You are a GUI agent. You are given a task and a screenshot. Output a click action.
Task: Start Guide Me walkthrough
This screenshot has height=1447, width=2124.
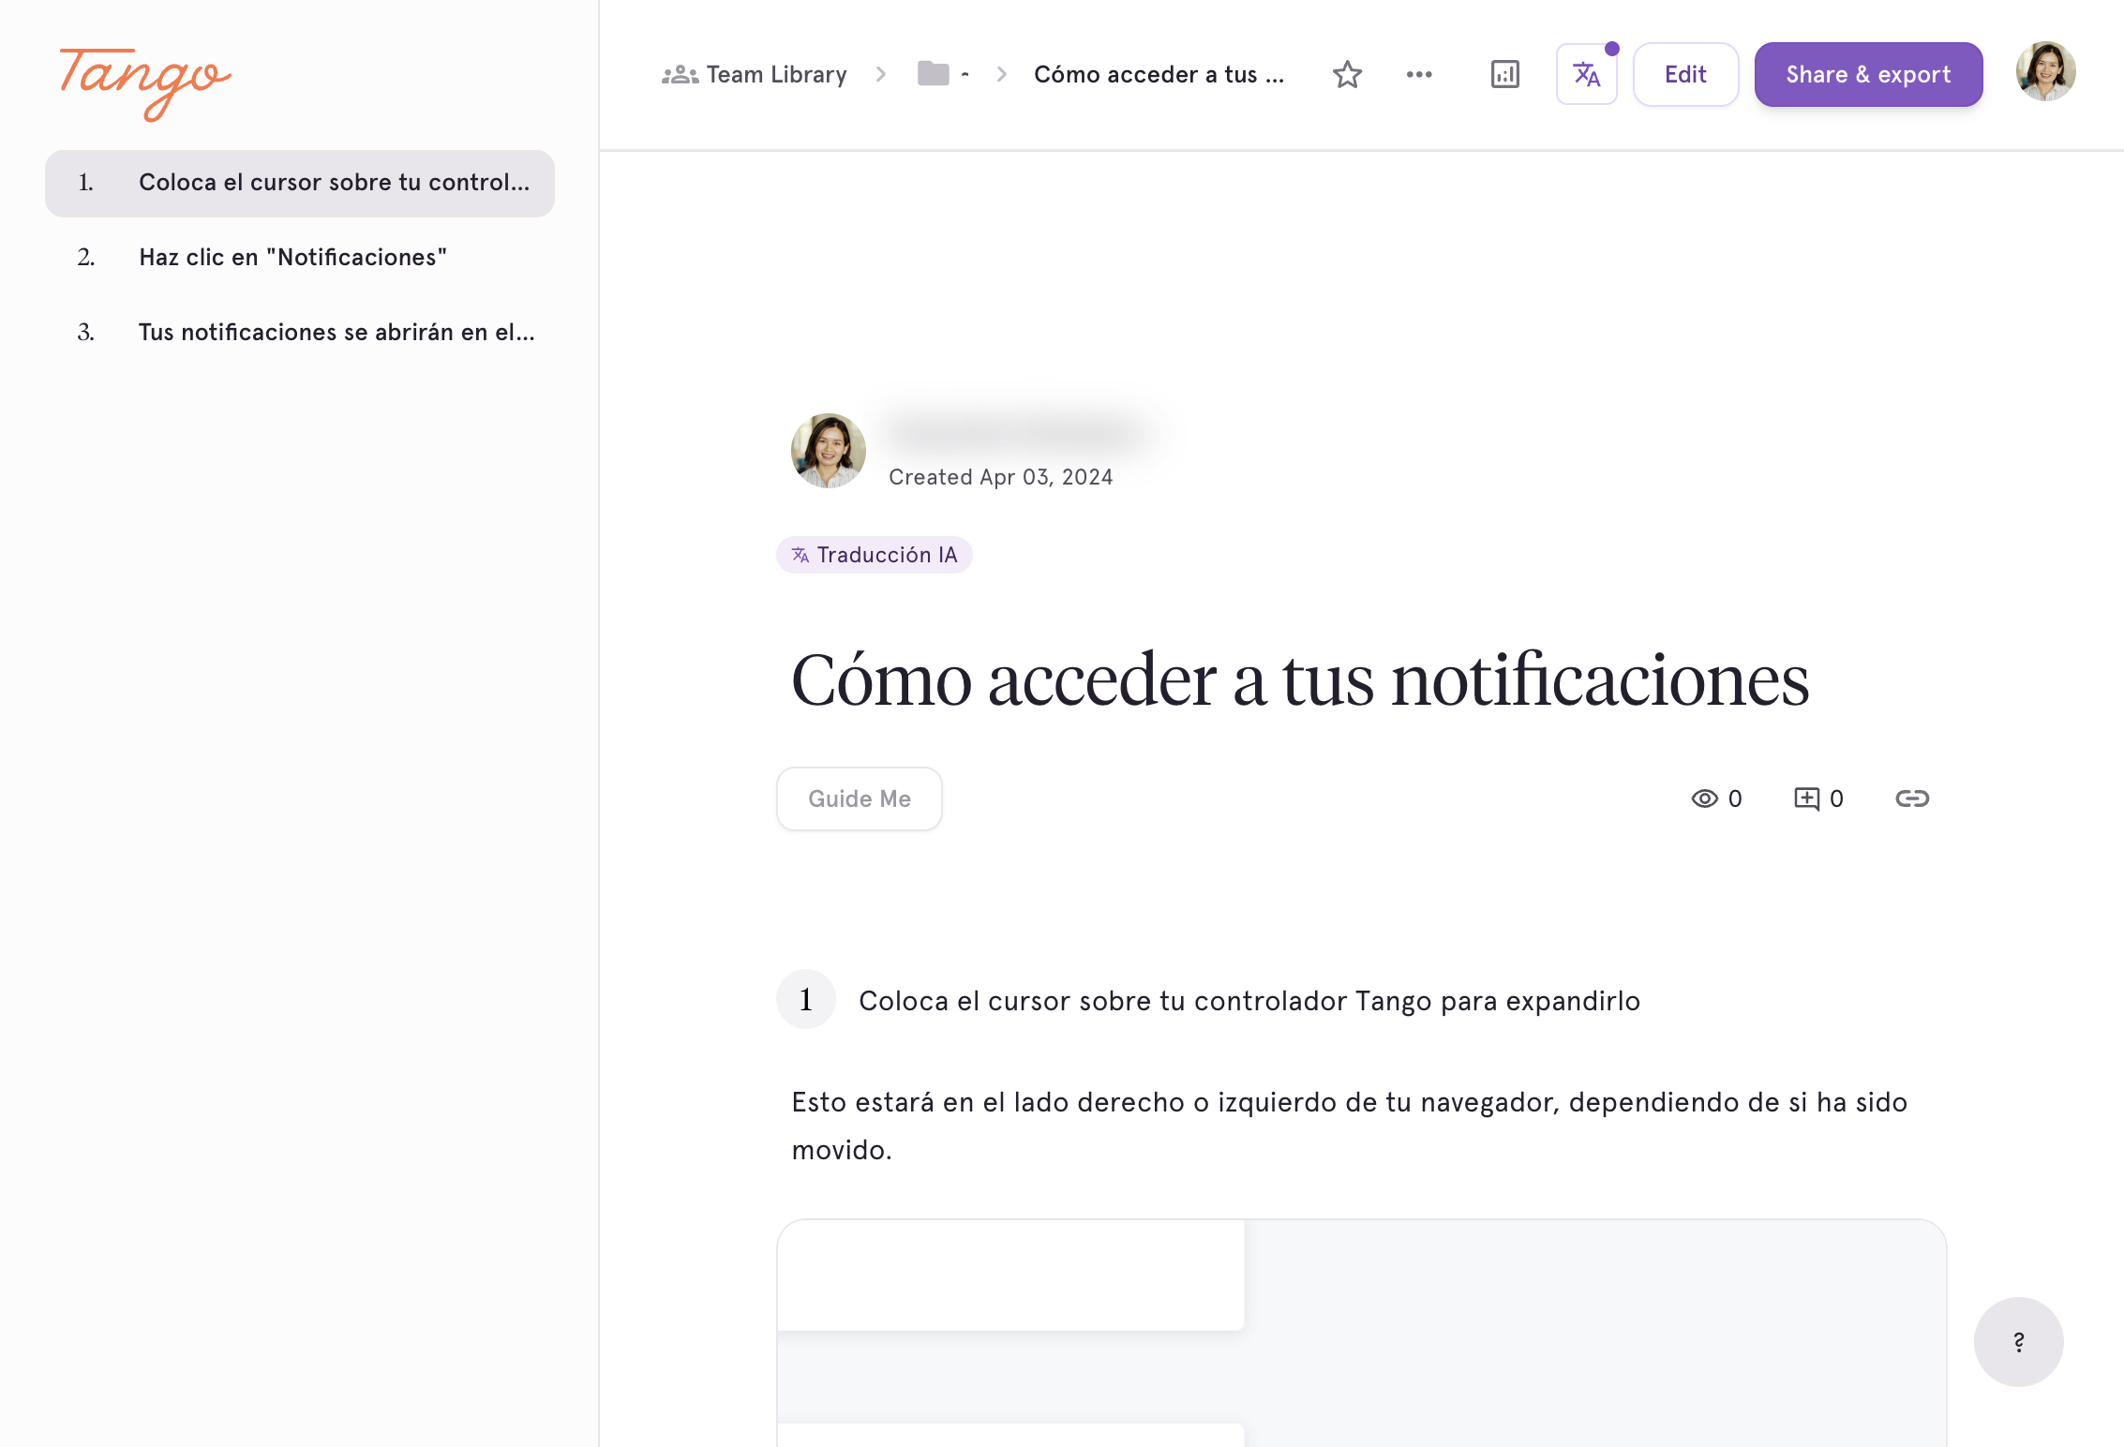coord(860,798)
